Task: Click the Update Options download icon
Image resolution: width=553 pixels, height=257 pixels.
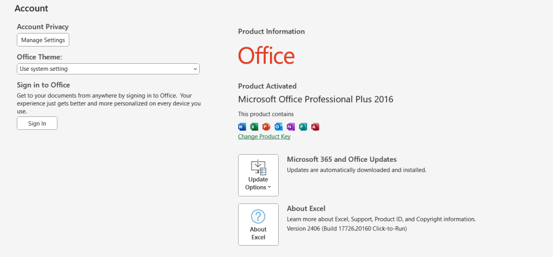Action: (258, 167)
